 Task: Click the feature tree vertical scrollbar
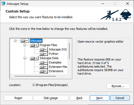click(69, 51)
